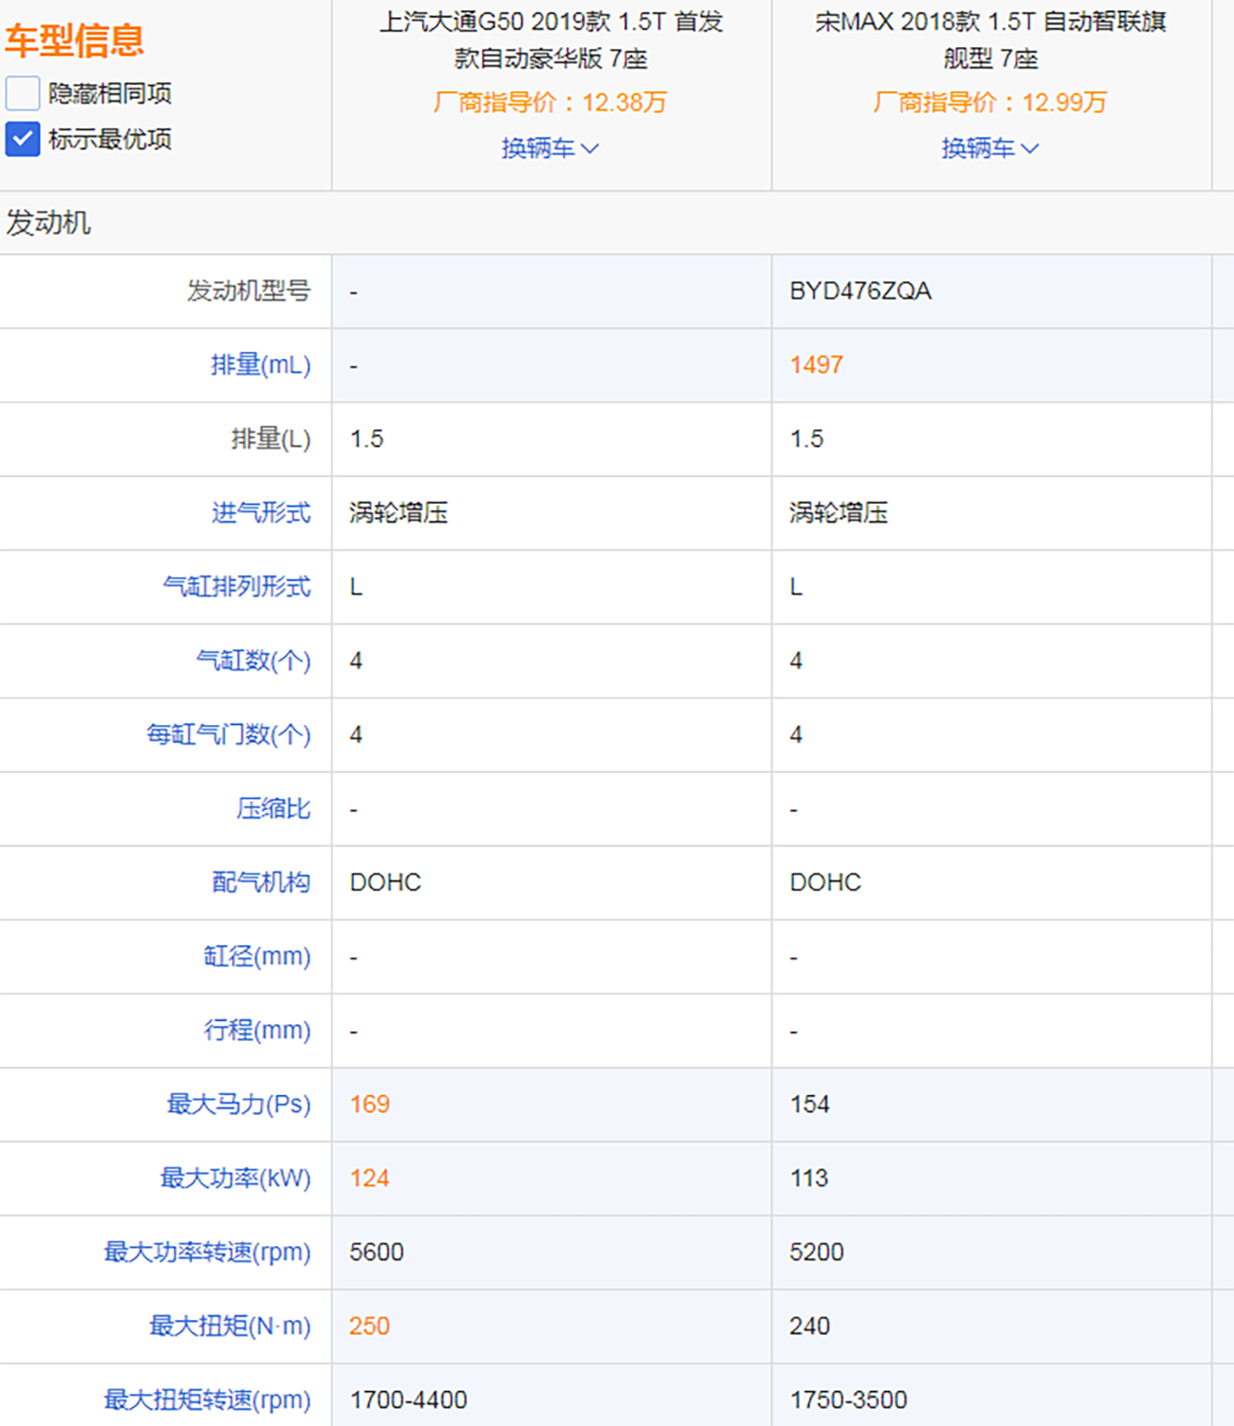Screen dimensions: 1234x1426
Task: Open 换辆车 dropdown for 上汽大通G50
Action: [x=551, y=148]
